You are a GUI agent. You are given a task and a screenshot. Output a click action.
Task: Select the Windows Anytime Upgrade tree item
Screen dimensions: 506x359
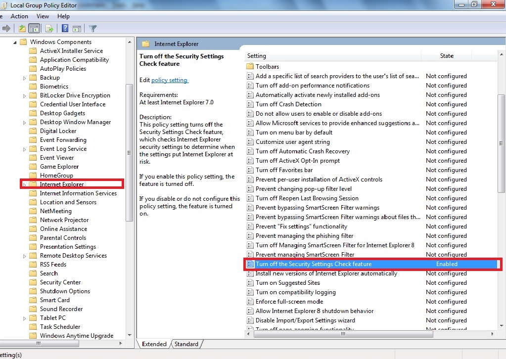pyautogui.click(x=77, y=335)
